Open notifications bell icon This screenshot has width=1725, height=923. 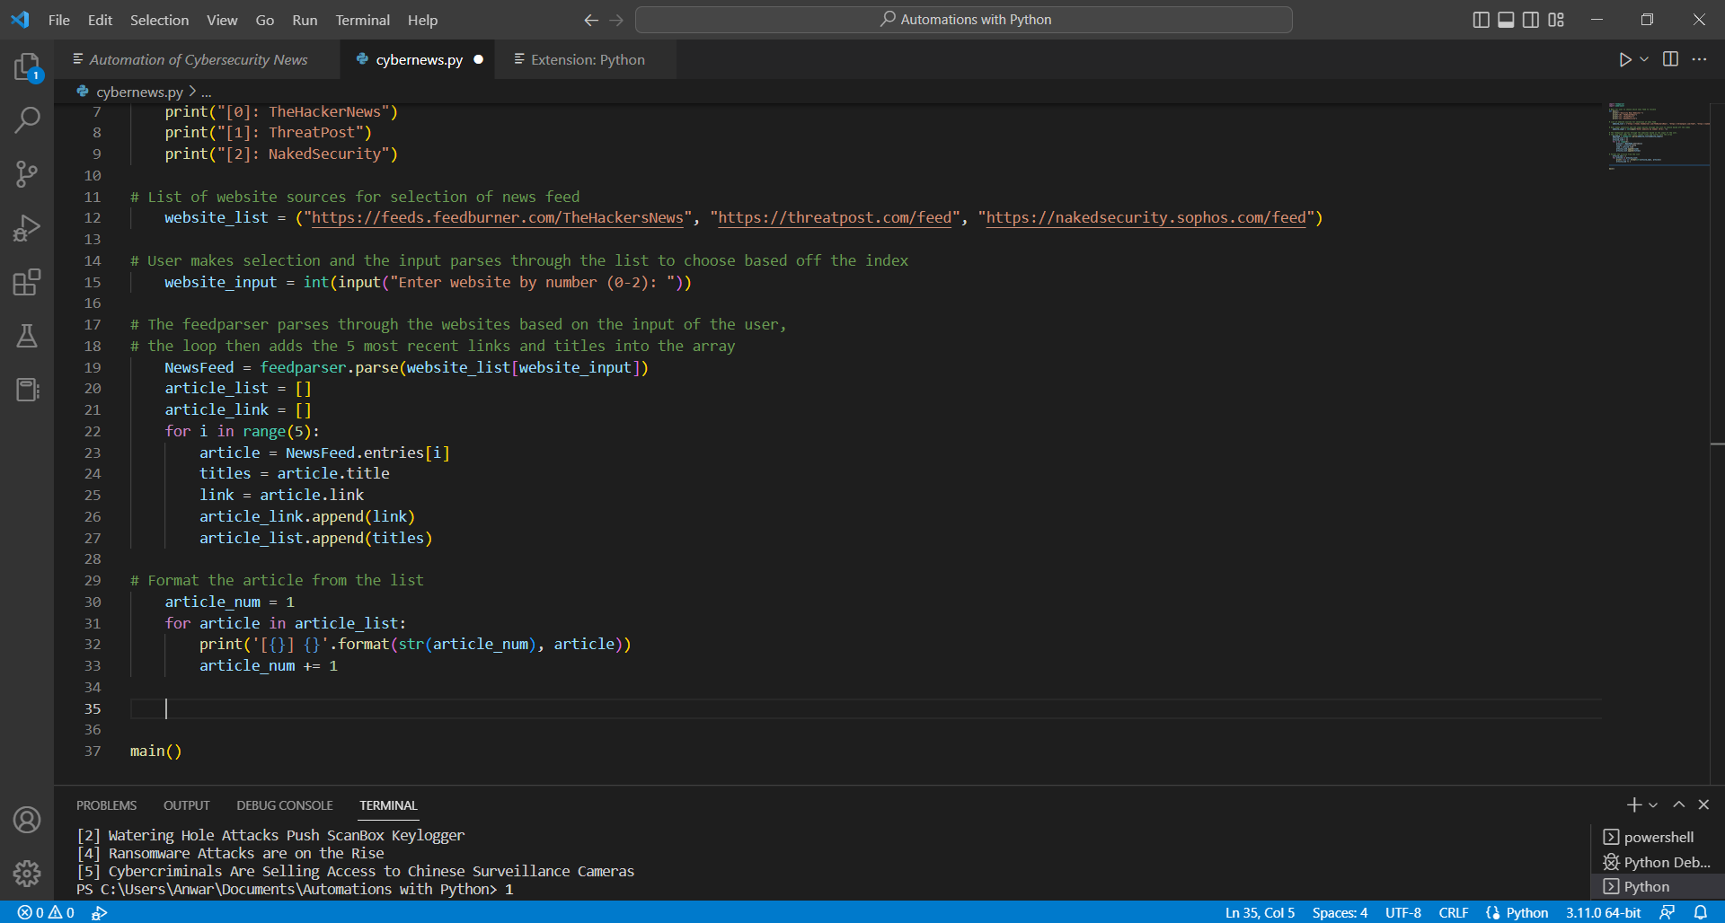1701,912
